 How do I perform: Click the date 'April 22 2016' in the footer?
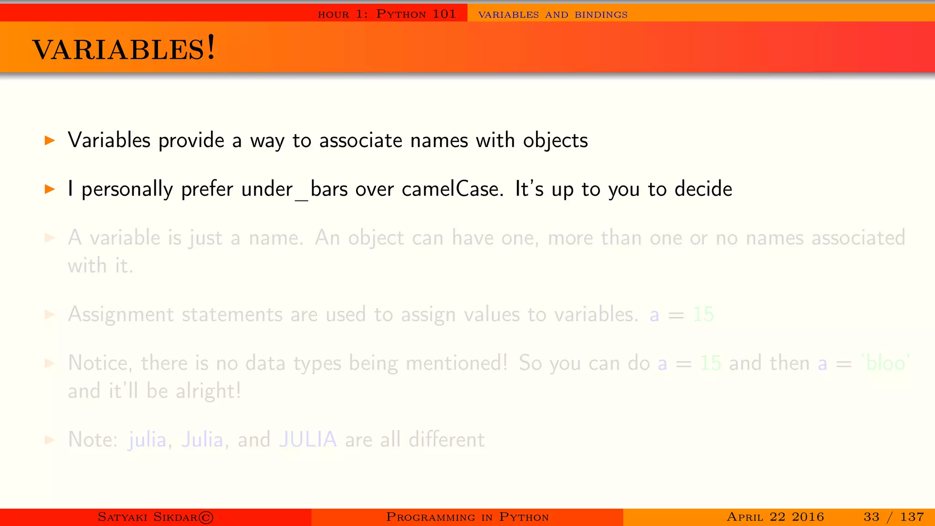[x=775, y=517]
